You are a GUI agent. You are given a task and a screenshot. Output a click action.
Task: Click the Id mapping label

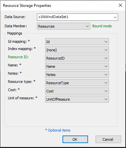[19, 41]
